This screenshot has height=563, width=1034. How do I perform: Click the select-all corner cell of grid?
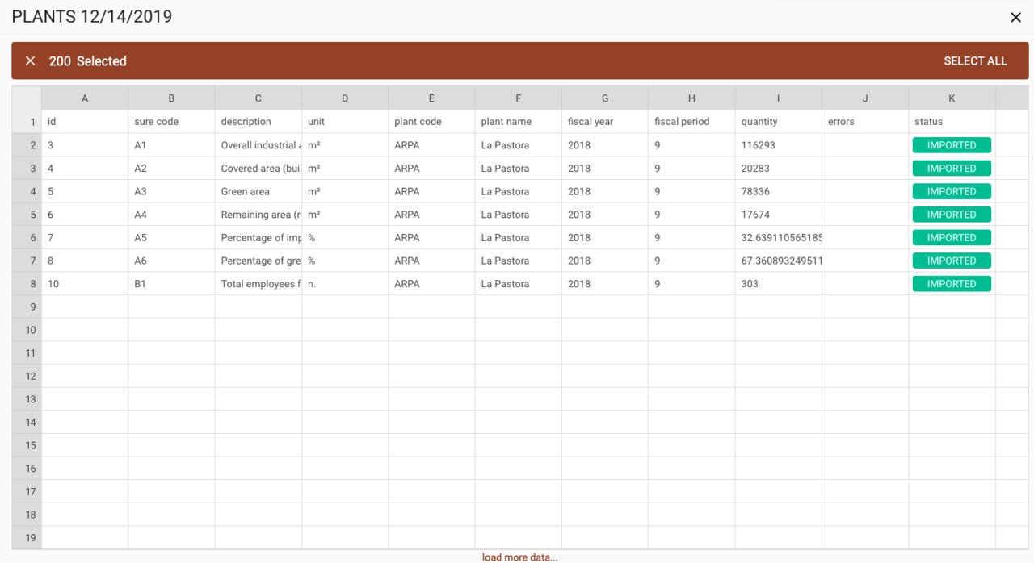[27, 98]
